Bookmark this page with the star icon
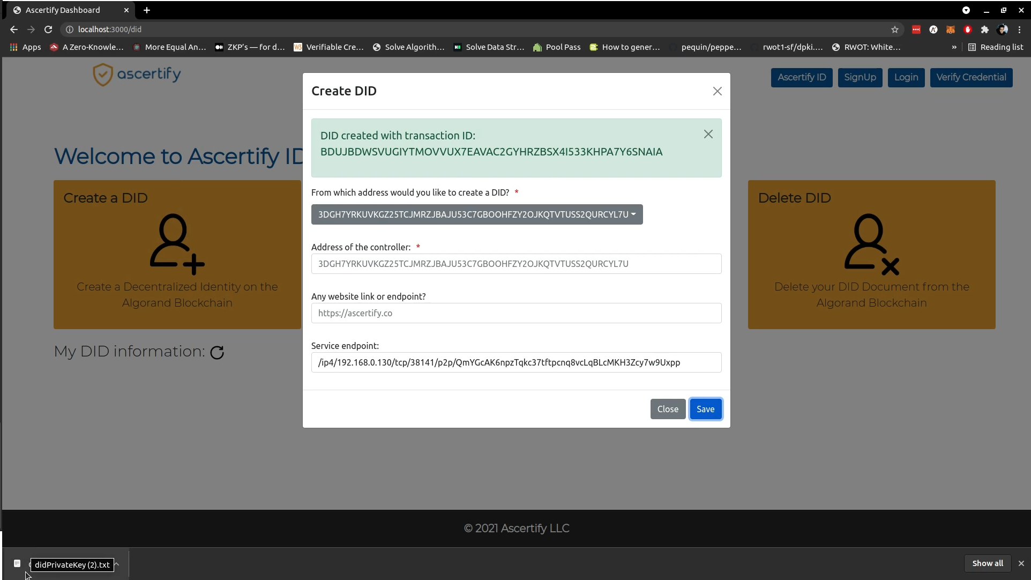This screenshot has width=1031, height=580. tap(894, 29)
